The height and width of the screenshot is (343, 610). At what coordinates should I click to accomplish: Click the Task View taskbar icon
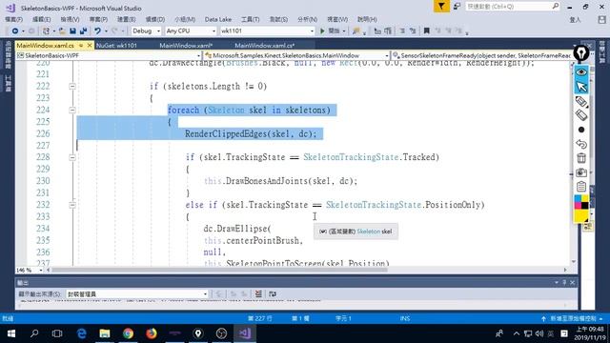[57, 333]
